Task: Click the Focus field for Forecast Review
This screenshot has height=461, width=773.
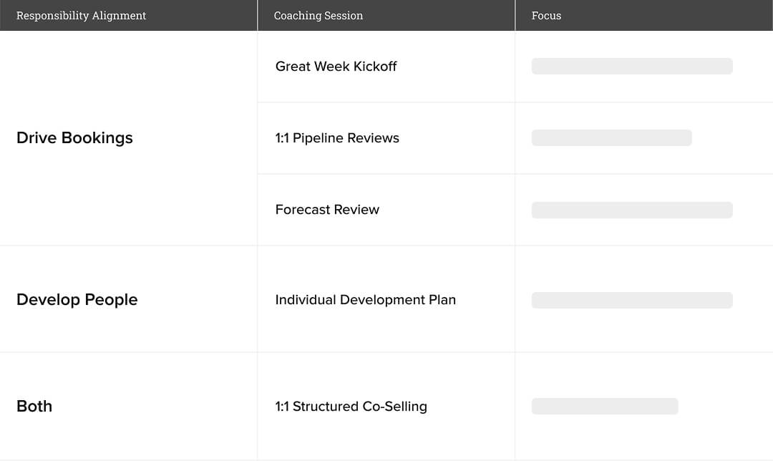Action: tap(632, 210)
